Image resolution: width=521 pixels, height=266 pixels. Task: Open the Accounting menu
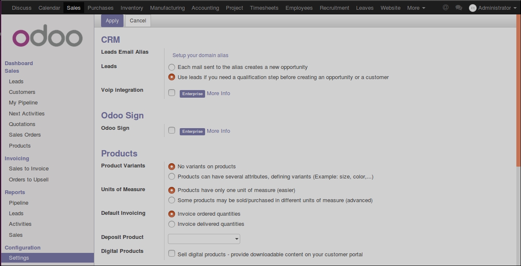pos(205,8)
